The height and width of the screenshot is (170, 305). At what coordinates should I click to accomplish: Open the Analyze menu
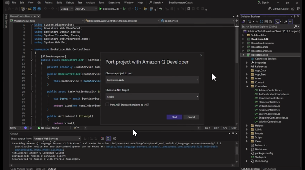[x=90, y=2]
